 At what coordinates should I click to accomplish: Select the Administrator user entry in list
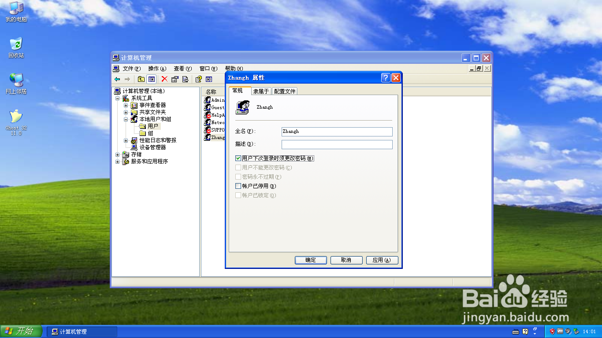pos(215,100)
